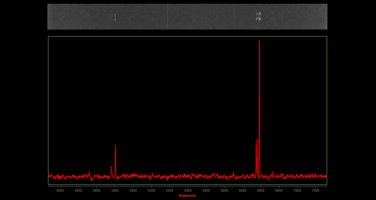Click the faint line in strip near 5000
This screenshot has height=200, width=376.
(115, 17)
